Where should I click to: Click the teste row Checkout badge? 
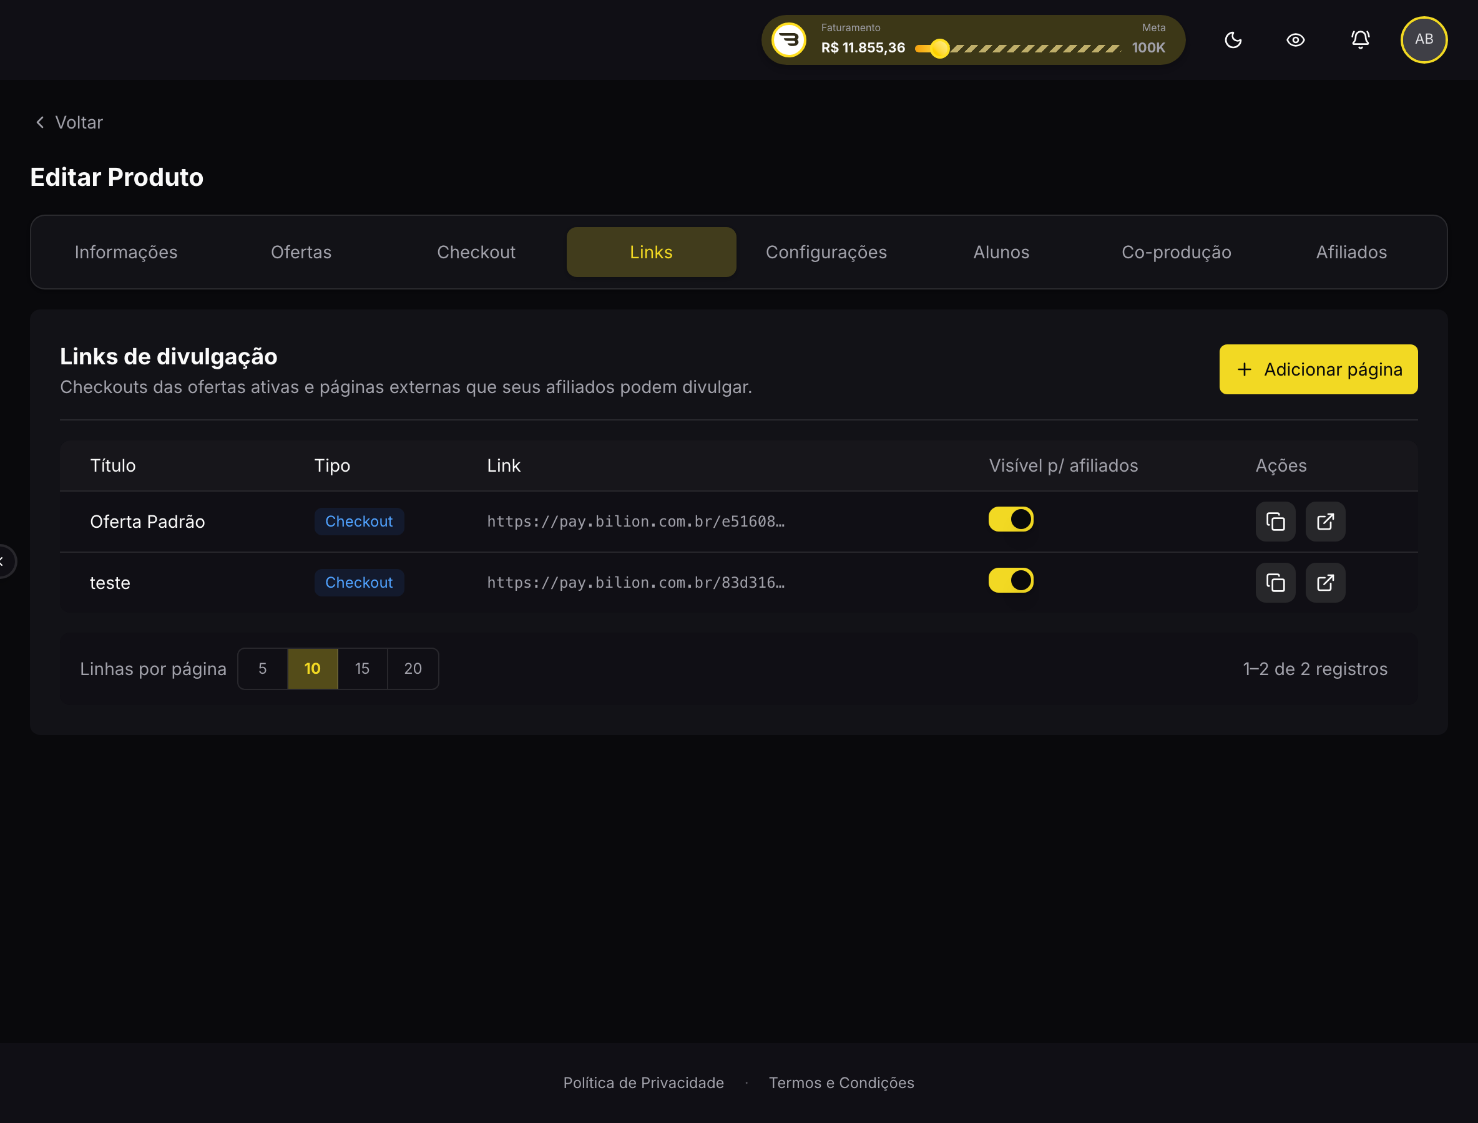[359, 583]
